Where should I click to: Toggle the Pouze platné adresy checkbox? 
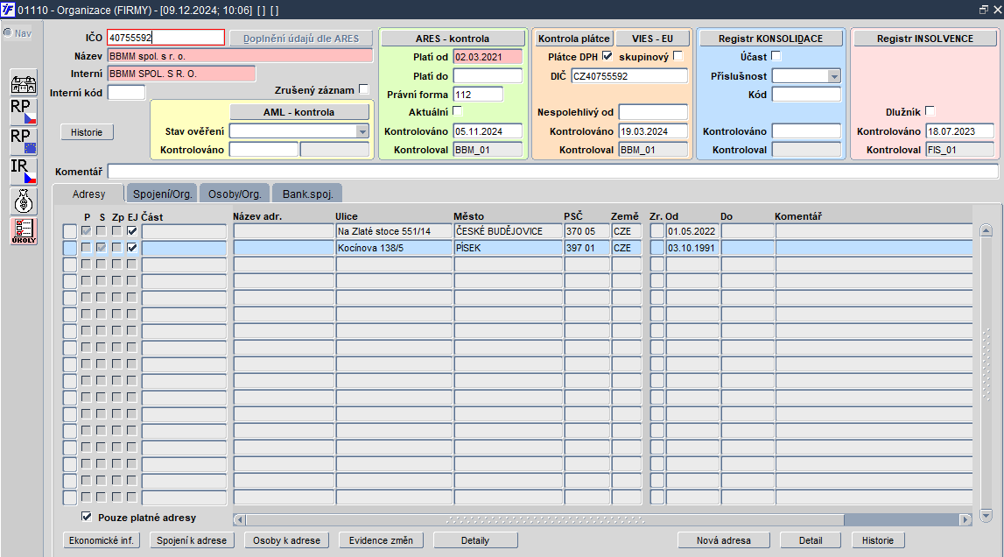87,517
